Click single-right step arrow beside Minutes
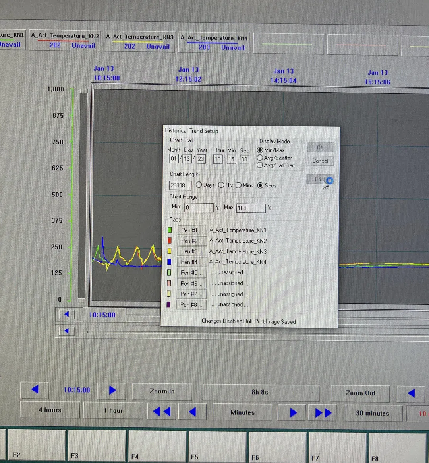429x463 pixels. click(x=292, y=412)
